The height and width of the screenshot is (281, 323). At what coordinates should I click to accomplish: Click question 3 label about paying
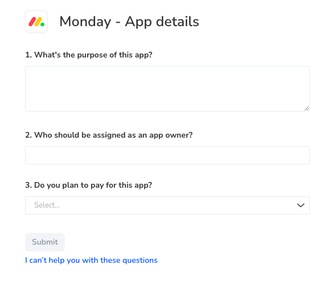pos(88,185)
